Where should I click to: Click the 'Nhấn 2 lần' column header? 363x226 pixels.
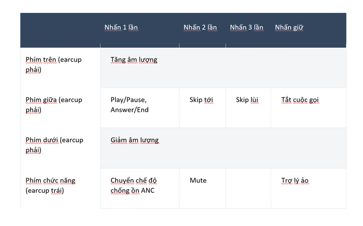pos(200,27)
